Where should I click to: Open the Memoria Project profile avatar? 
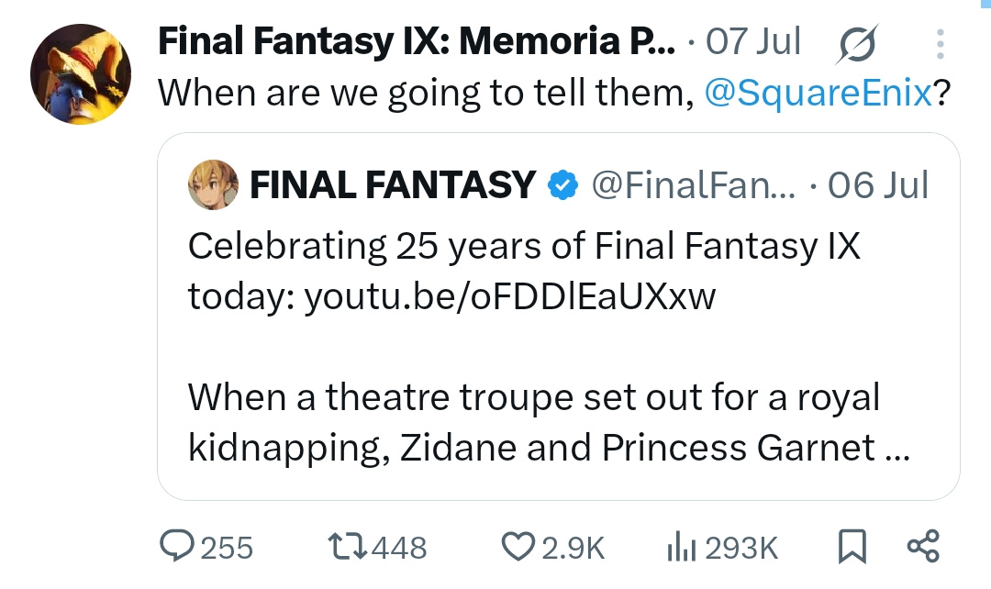pos(81,74)
